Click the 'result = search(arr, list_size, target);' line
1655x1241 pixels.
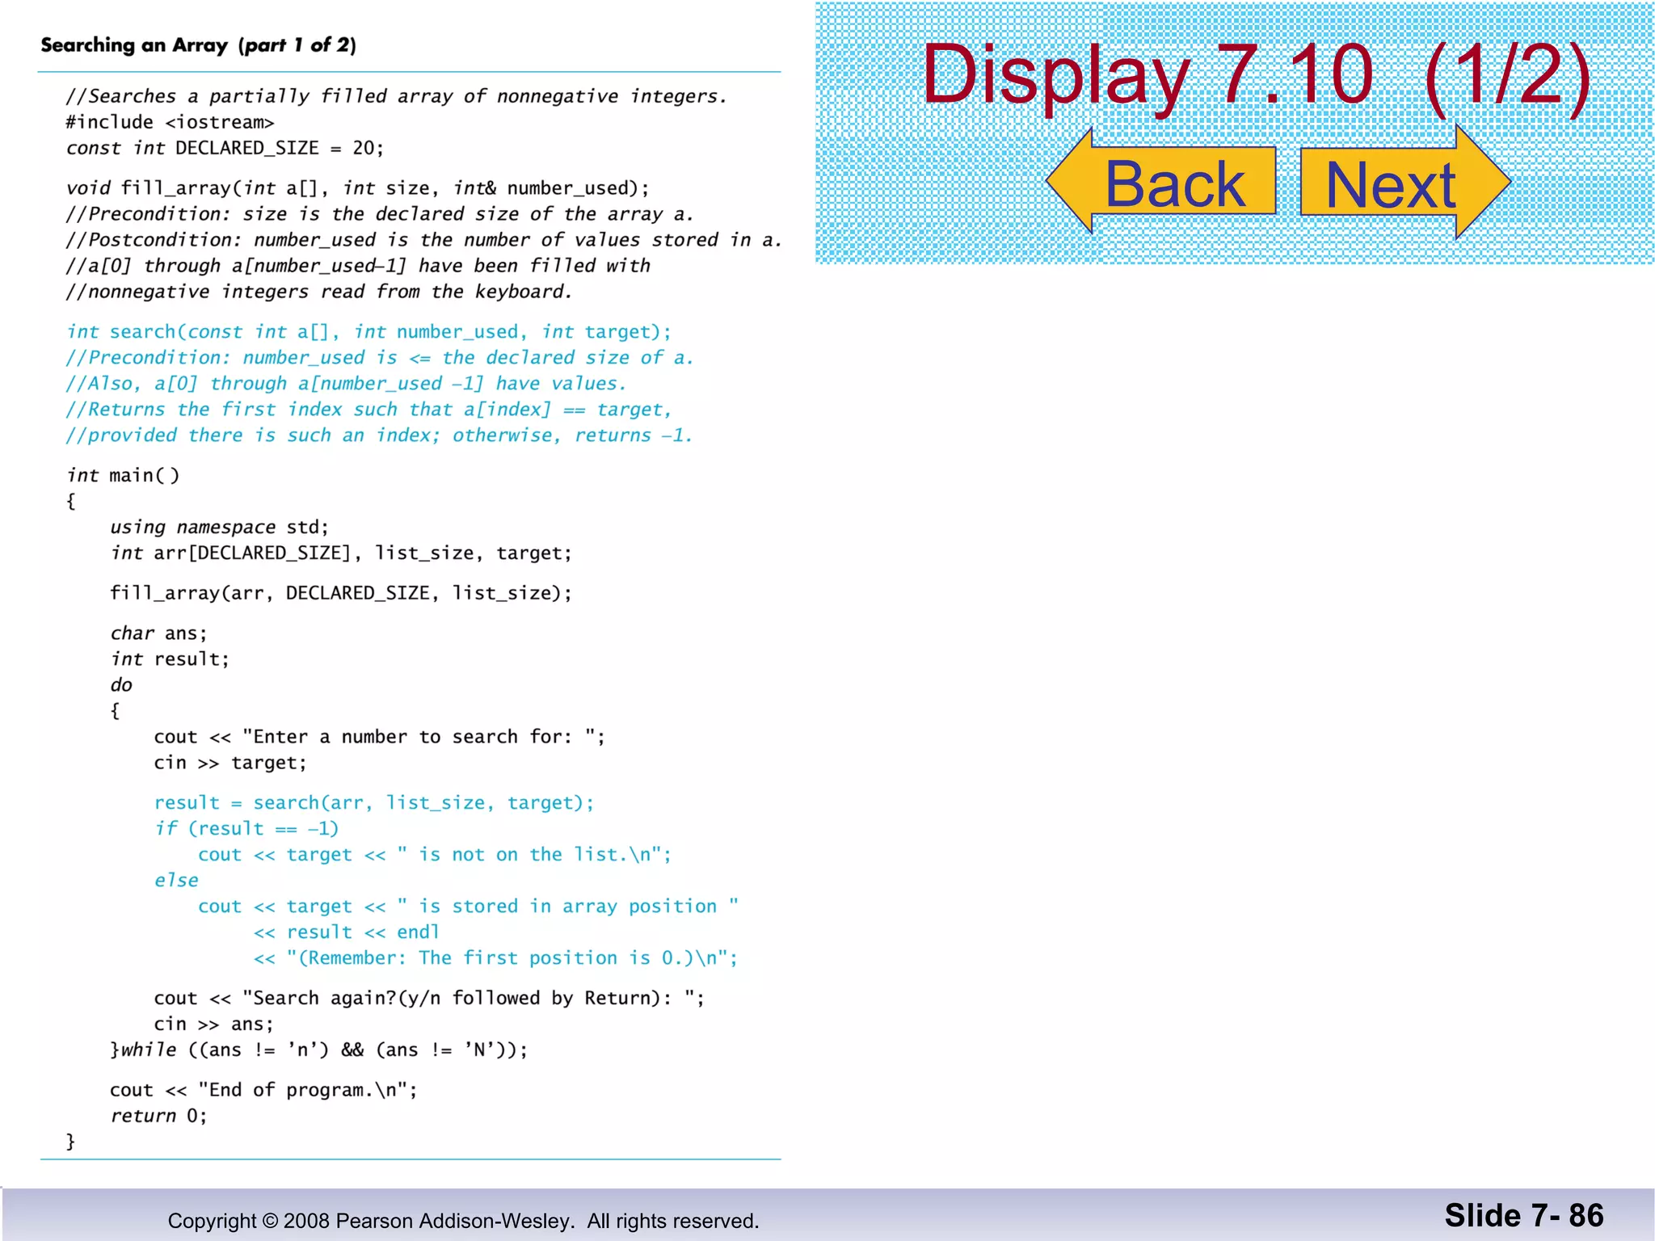click(374, 802)
